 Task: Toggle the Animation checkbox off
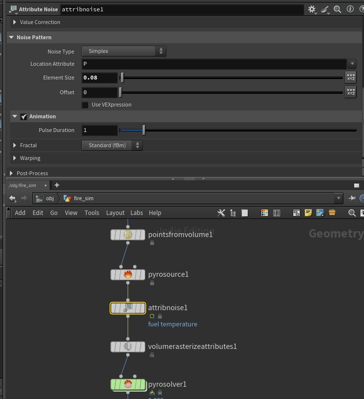(x=23, y=116)
